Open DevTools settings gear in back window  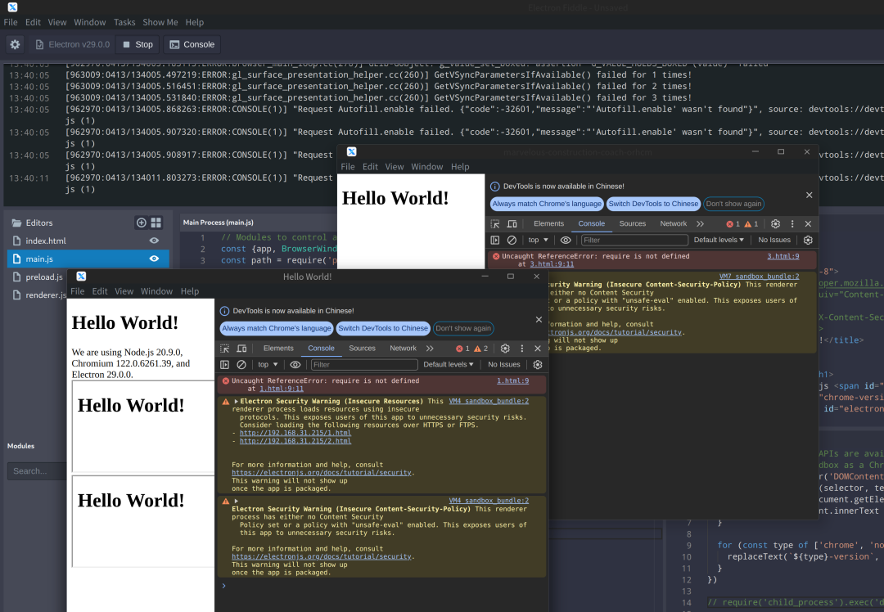(x=775, y=223)
